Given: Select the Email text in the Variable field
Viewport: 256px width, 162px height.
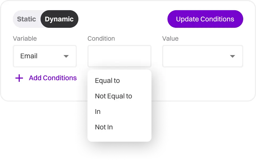Looking at the screenshot, I should (x=29, y=56).
